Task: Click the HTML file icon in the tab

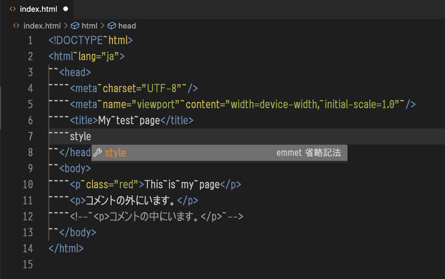Action: point(13,9)
